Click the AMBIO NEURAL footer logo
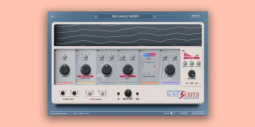 pos(81,114)
